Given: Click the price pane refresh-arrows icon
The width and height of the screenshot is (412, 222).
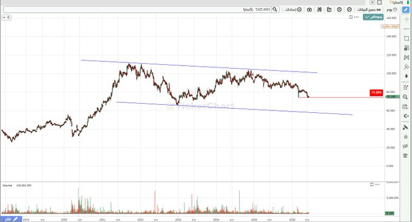Looking at the screenshot, I should [351, 17].
